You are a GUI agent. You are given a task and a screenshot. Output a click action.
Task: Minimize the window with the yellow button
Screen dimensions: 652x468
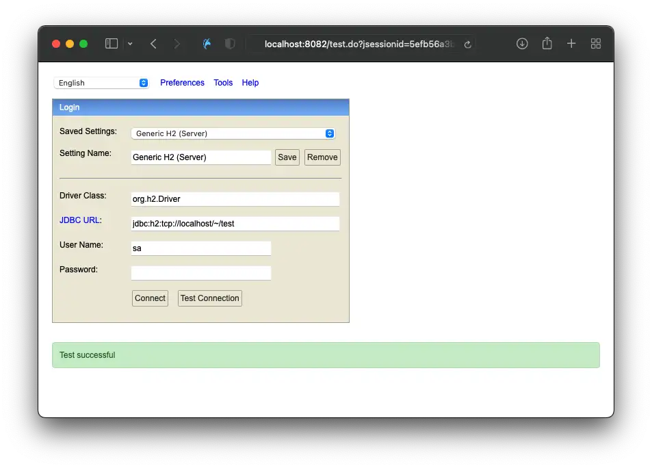tap(70, 44)
